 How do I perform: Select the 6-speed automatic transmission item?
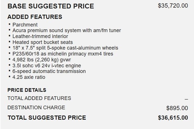pyautogui.click(x=49, y=71)
